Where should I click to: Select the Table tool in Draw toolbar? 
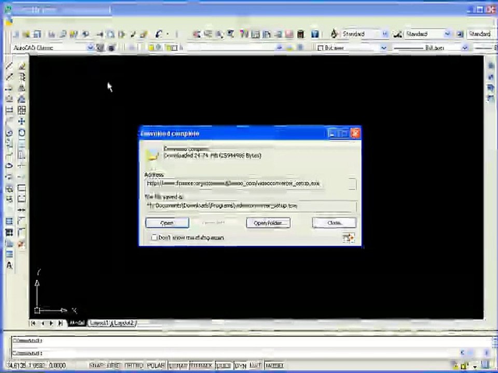point(9,254)
